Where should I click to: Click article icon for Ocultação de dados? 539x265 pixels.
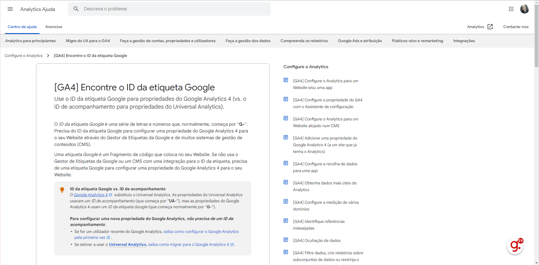point(286,240)
